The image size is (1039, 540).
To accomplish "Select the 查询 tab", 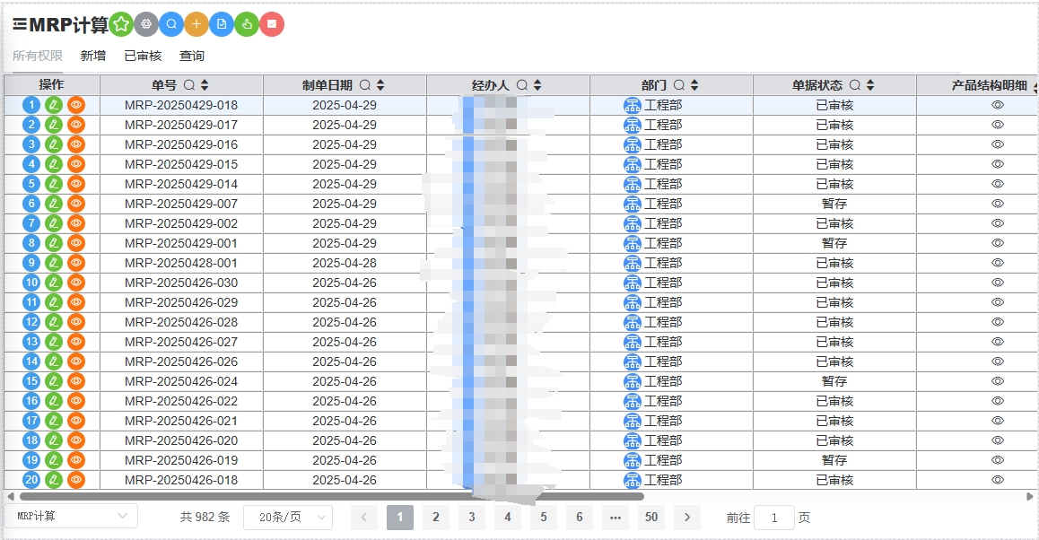I will (192, 56).
